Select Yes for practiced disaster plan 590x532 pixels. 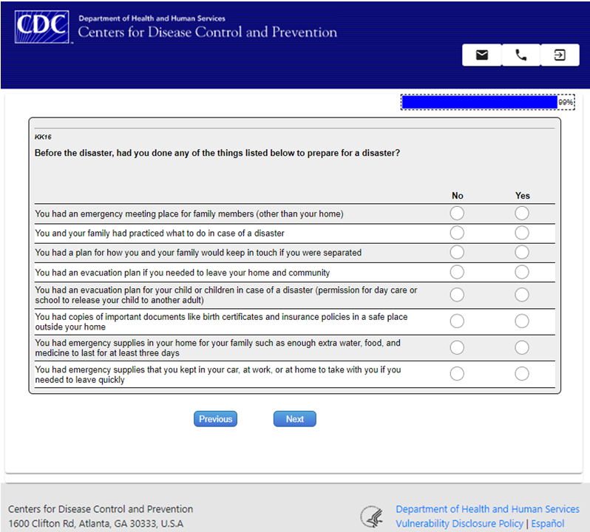coord(522,233)
